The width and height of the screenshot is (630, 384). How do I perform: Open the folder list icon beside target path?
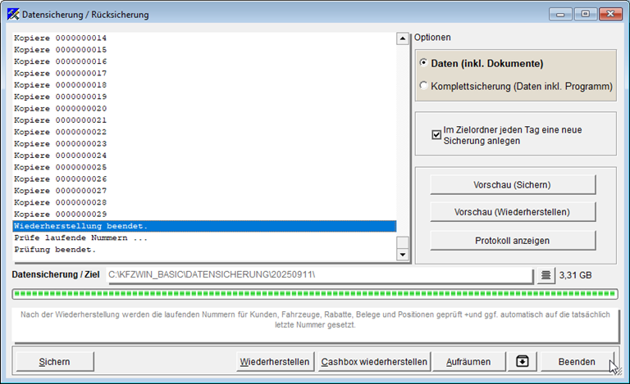[546, 275]
